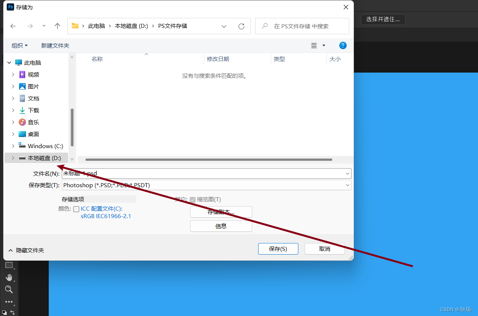Sort by 名称 column header
478x316 pixels.
pyautogui.click(x=97, y=59)
